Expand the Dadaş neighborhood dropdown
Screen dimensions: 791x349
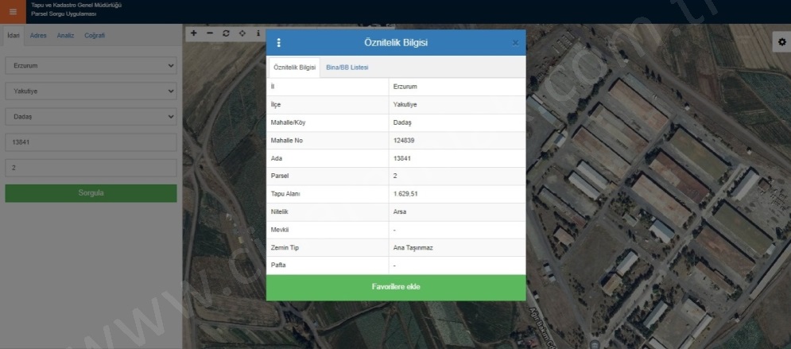coord(91,117)
